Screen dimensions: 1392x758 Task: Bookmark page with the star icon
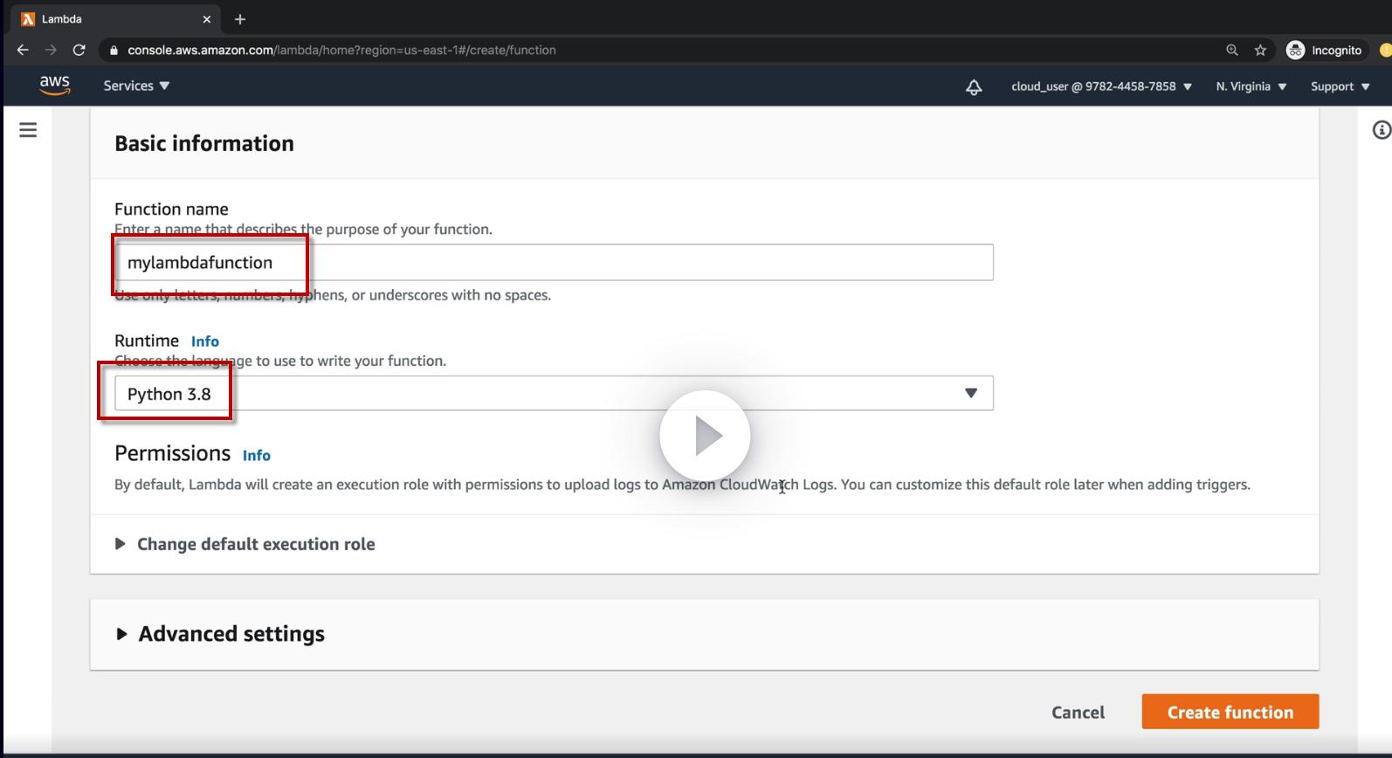point(1260,51)
